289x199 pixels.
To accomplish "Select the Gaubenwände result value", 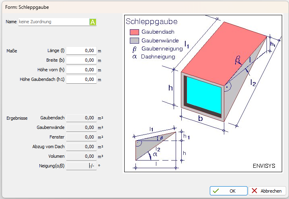I will (x=81, y=128).
